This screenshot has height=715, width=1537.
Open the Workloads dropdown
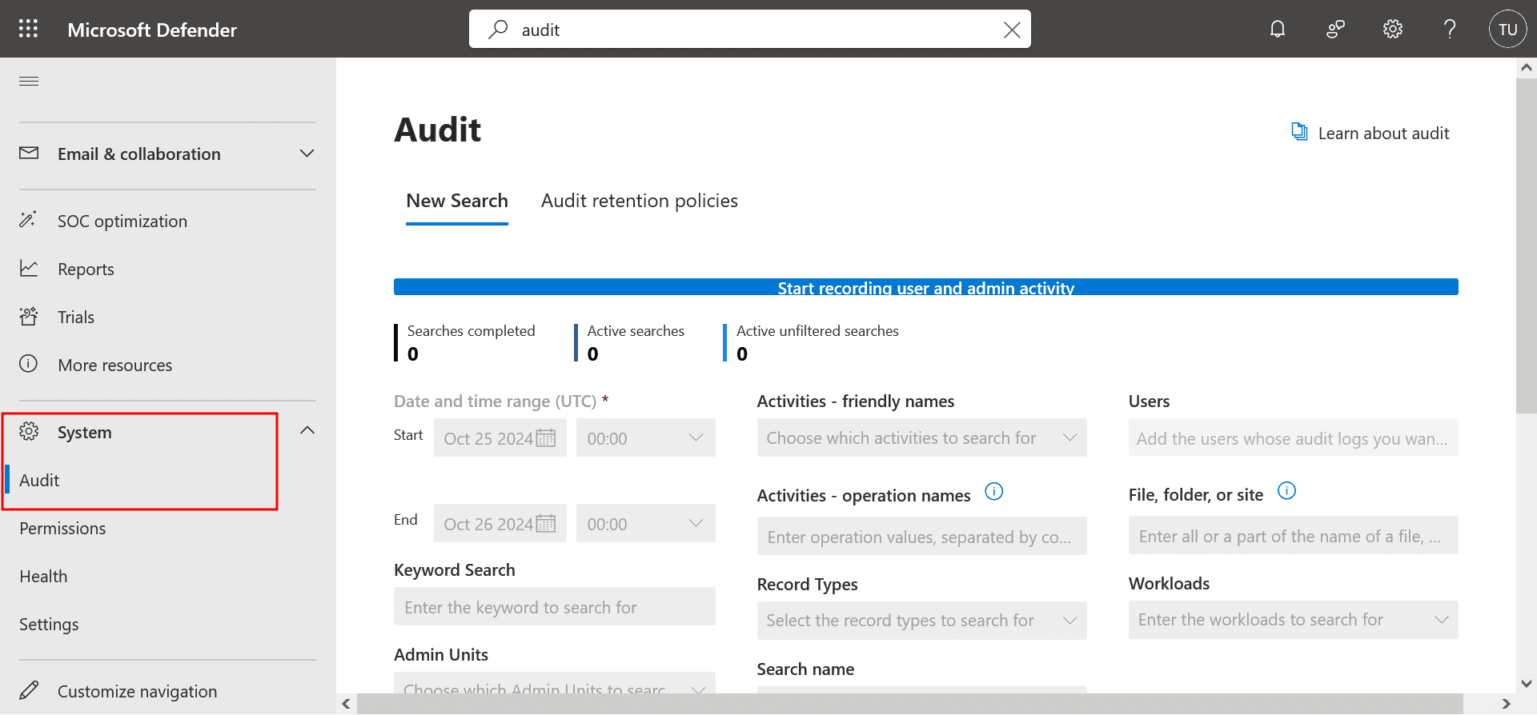[1294, 620]
